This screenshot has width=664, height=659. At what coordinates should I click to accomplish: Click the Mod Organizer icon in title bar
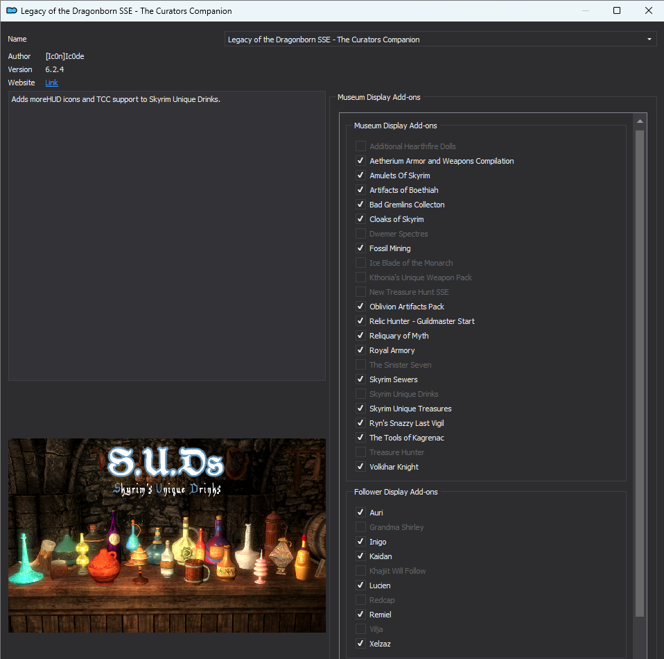tap(12, 10)
